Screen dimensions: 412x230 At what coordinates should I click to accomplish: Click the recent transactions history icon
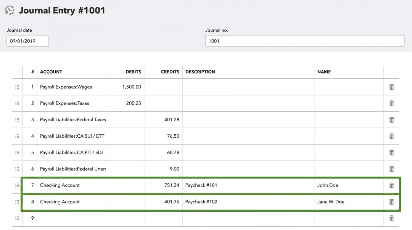click(x=10, y=10)
